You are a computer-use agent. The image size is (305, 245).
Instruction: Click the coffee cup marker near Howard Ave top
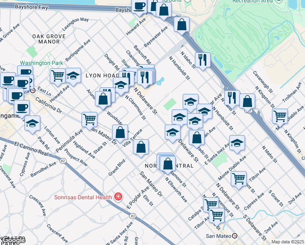coord(139,6)
